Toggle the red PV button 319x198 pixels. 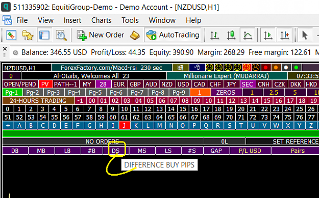tap(45, 84)
